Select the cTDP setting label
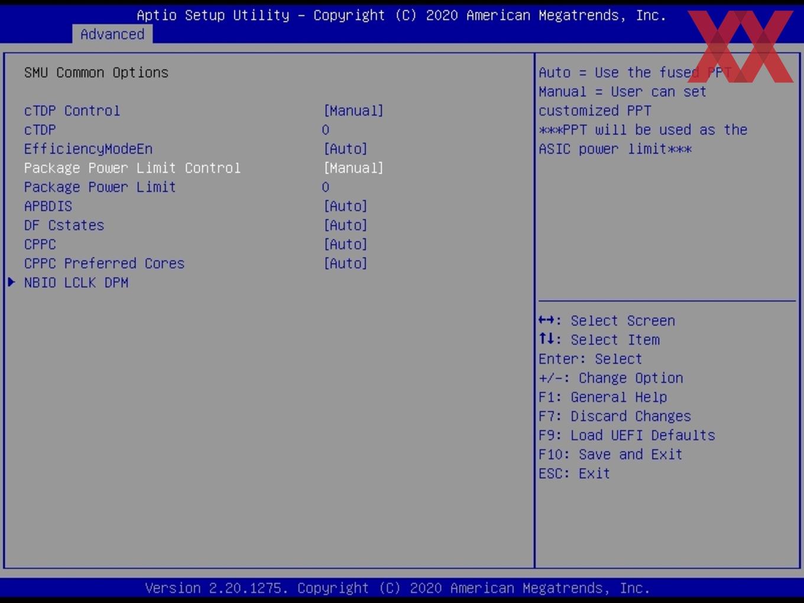The height and width of the screenshot is (603, 804). [x=40, y=129]
